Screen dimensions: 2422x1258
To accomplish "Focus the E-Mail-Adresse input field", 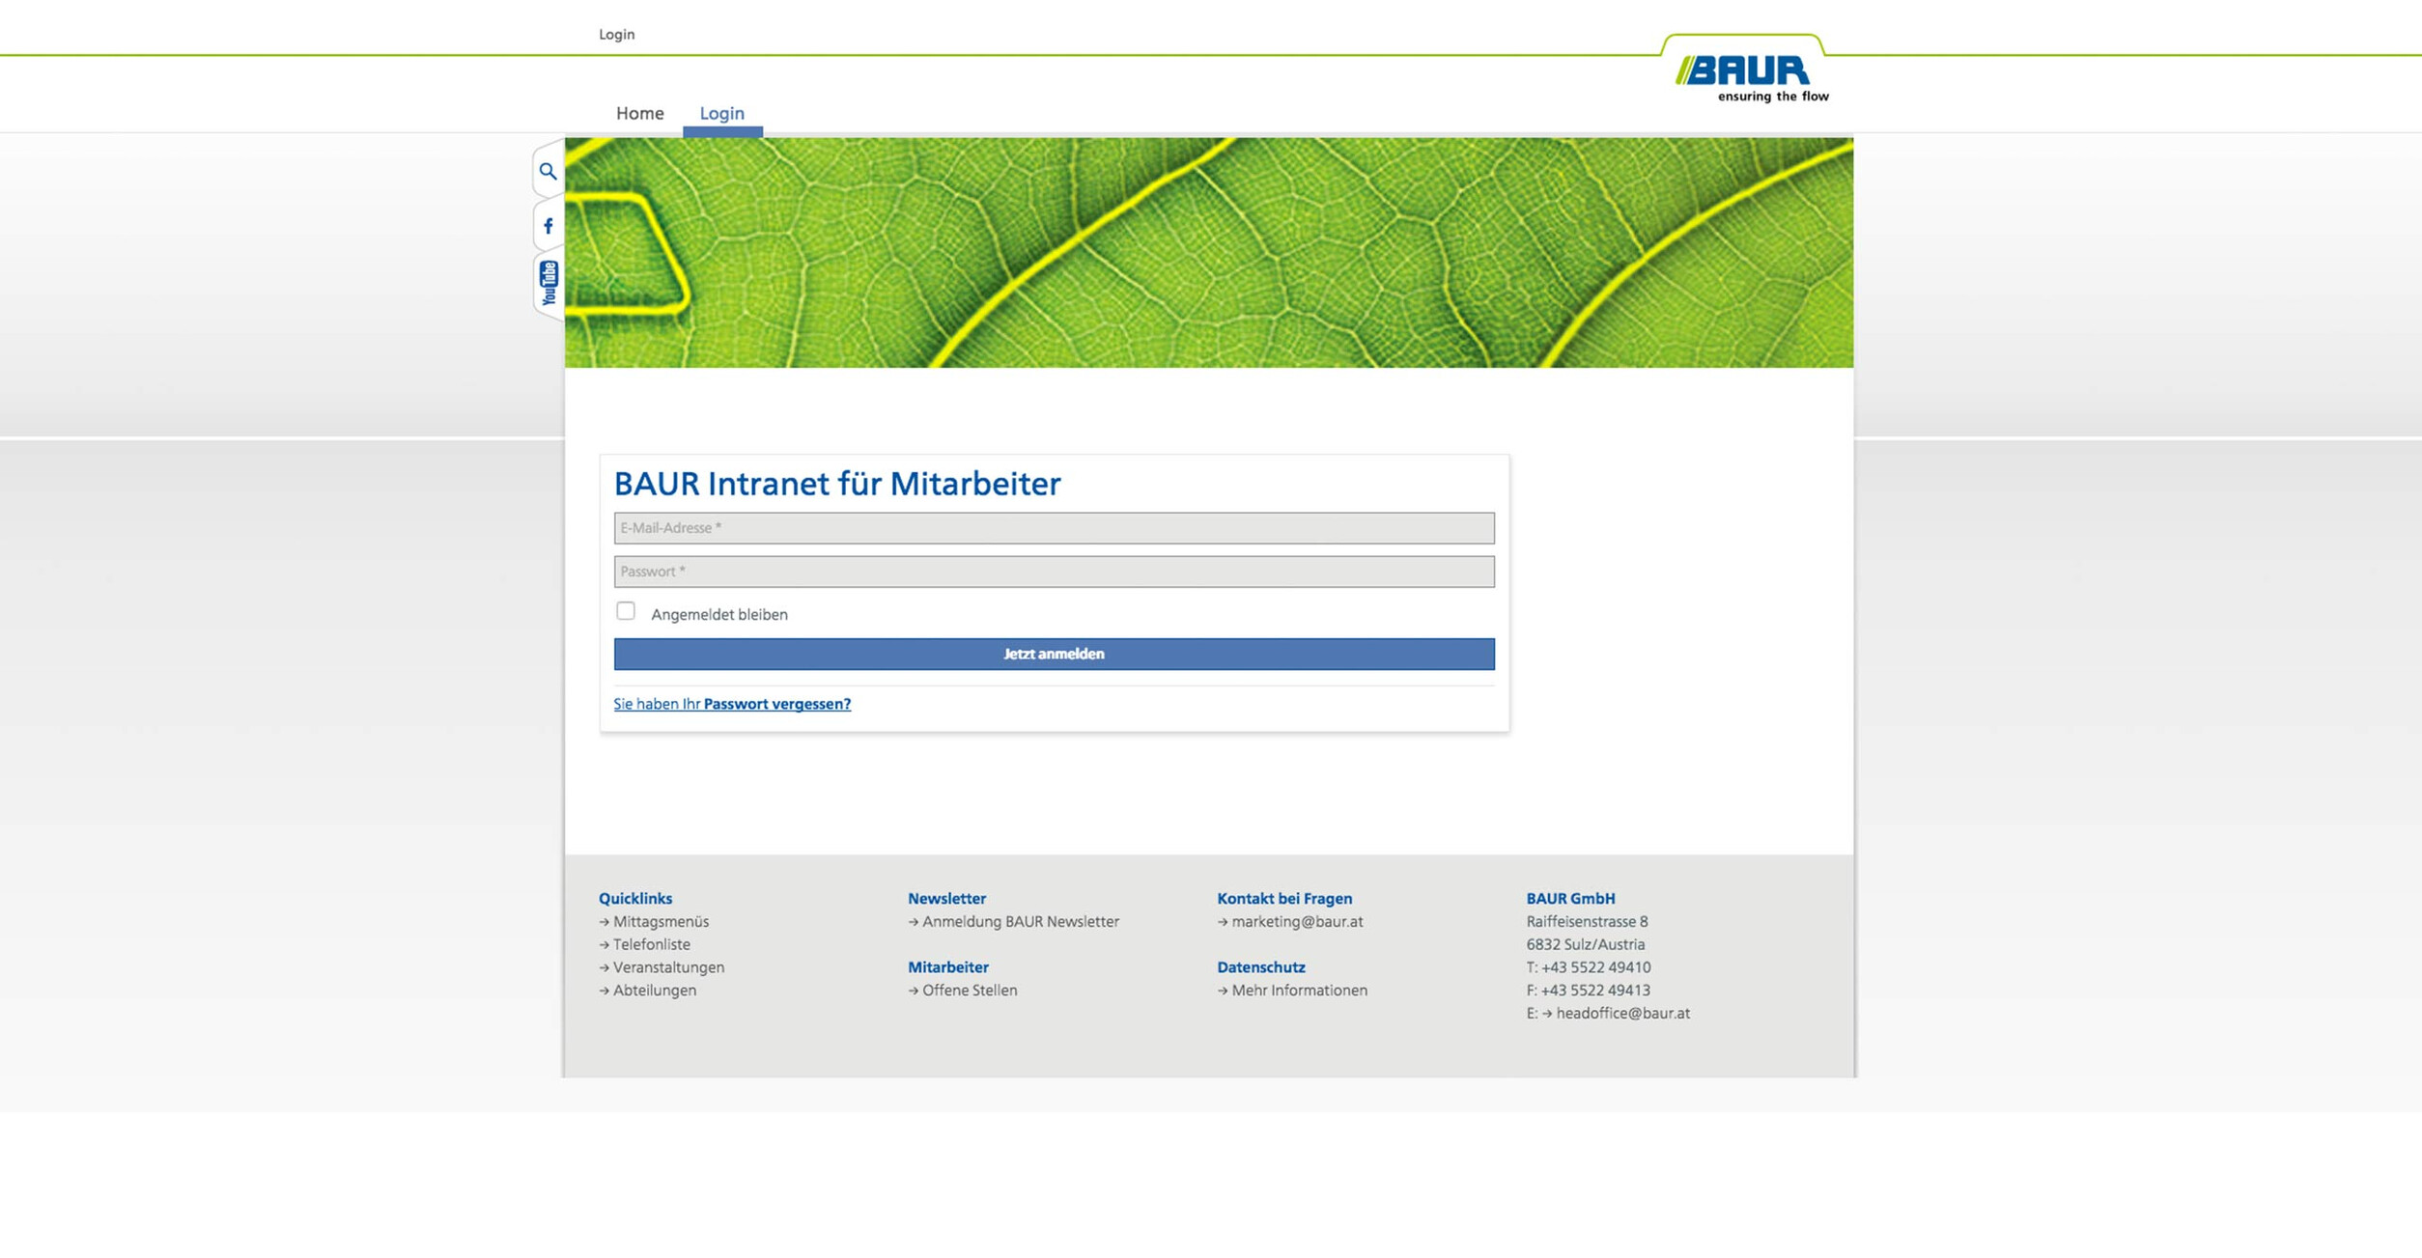I will point(1054,528).
